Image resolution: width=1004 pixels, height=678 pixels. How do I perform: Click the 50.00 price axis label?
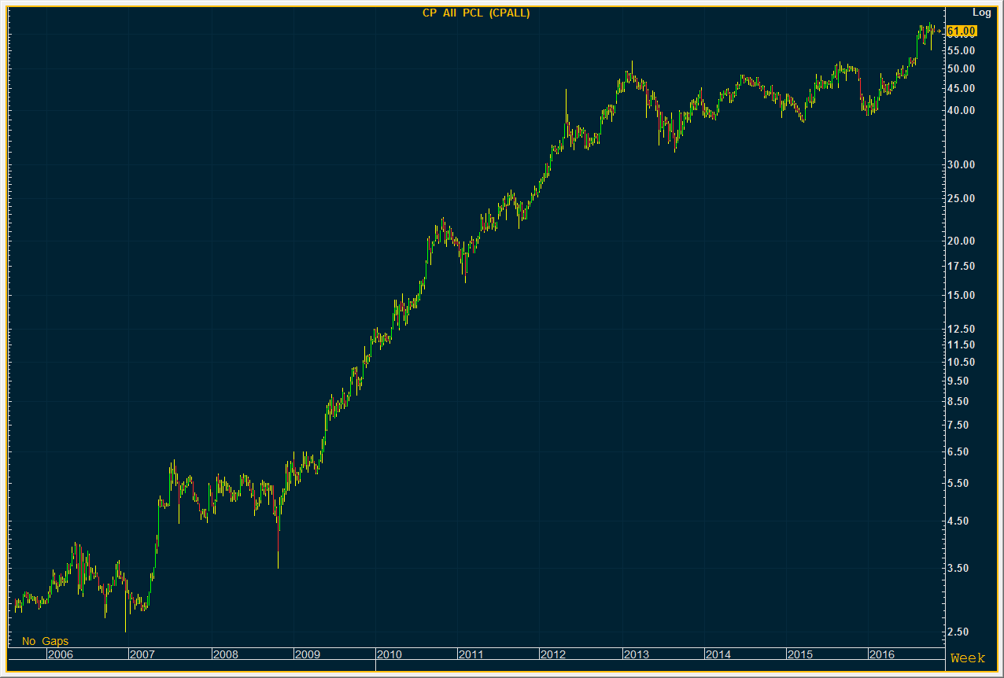click(x=962, y=68)
